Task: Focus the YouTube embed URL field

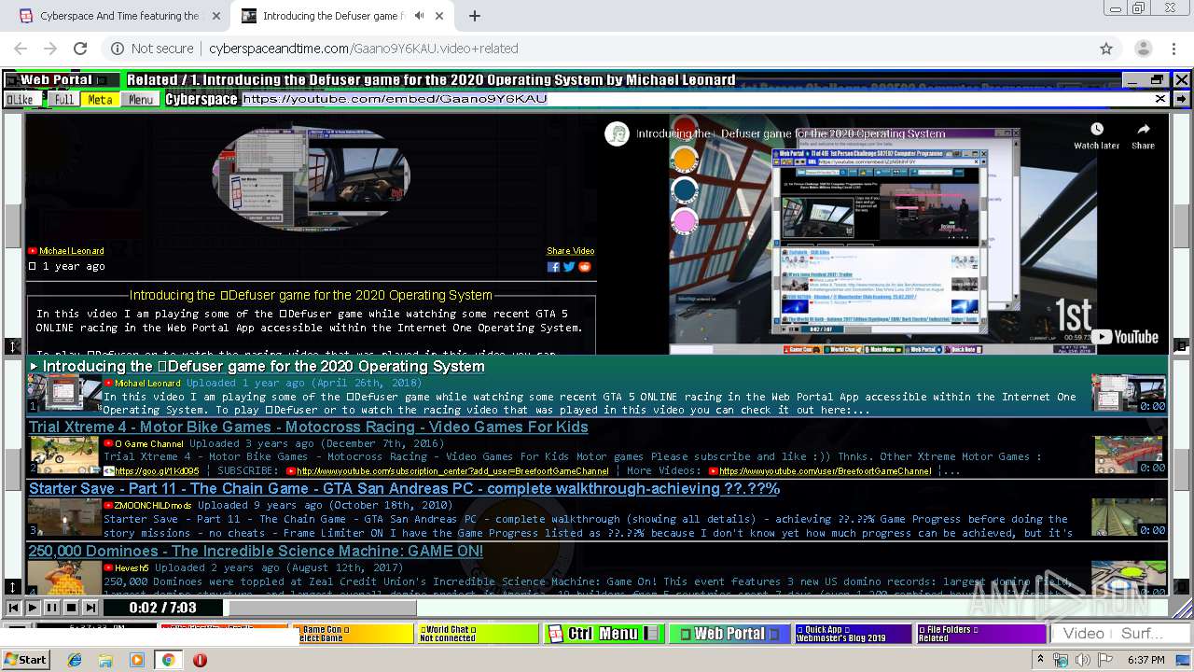Action: [x=696, y=99]
